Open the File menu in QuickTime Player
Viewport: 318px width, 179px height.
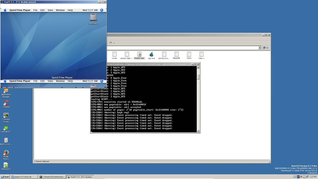(35, 10)
